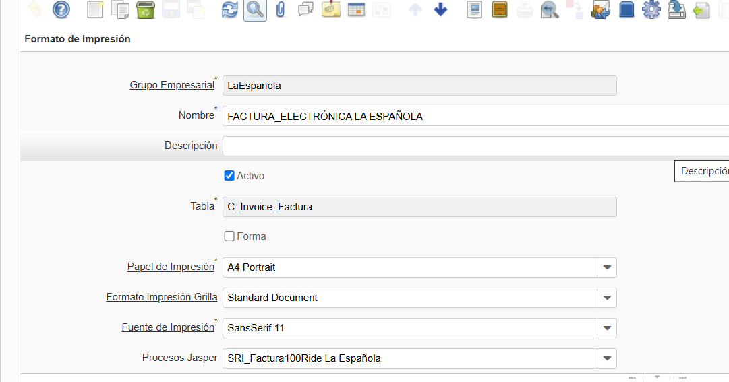Click the paperclip Attachment icon

(x=280, y=10)
